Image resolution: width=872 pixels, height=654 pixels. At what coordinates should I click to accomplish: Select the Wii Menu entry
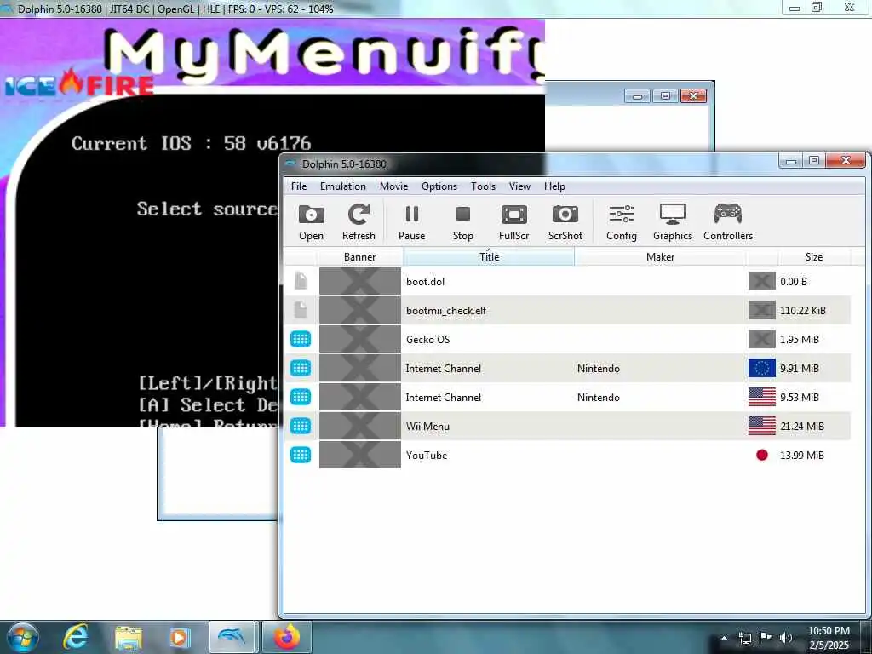pos(568,426)
